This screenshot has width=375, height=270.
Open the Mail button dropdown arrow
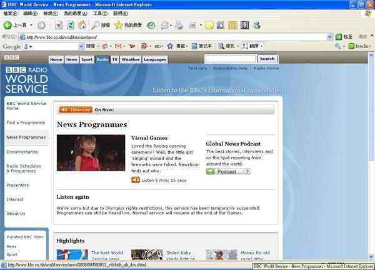coord(171,25)
